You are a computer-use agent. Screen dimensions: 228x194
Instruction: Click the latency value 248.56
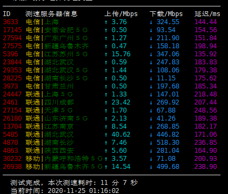pos(205,110)
